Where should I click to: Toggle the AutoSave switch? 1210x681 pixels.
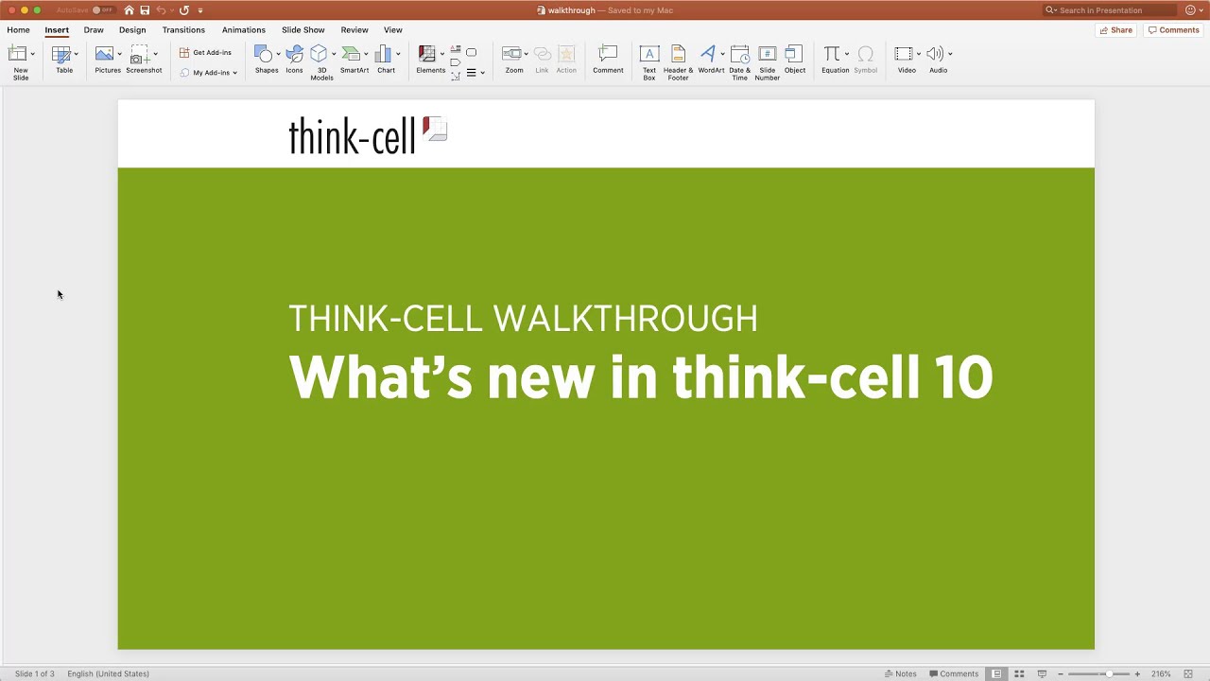click(102, 10)
